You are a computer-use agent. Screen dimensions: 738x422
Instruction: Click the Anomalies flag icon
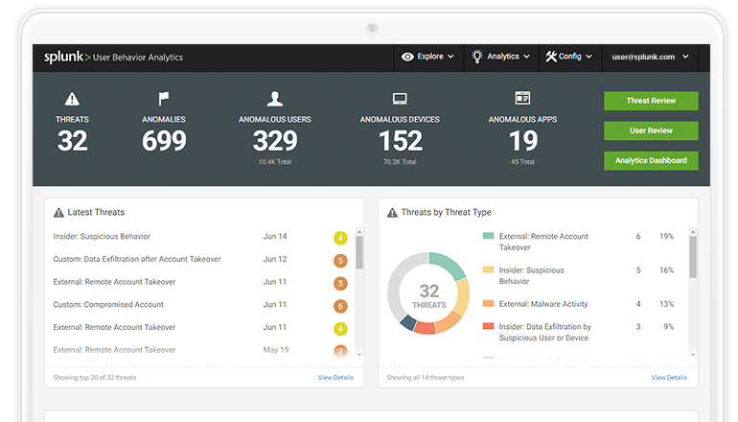(163, 99)
